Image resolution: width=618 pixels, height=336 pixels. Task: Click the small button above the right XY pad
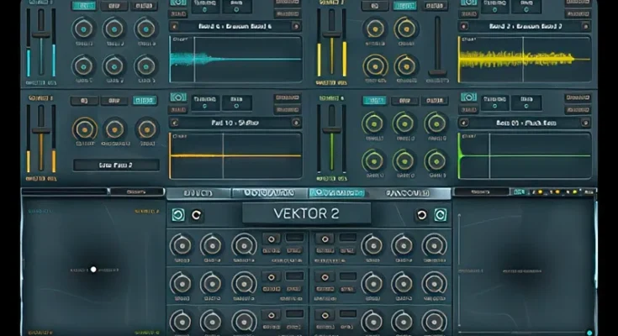(x=480, y=192)
